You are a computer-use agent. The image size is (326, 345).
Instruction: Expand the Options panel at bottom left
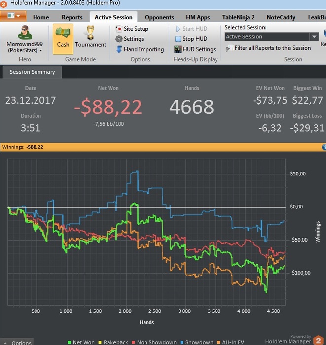(x=18, y=343)
